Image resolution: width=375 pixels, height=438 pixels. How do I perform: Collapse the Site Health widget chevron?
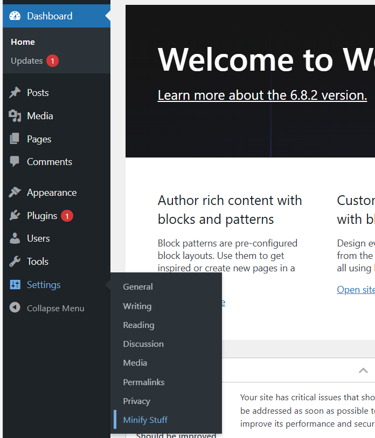coord(363,371)
